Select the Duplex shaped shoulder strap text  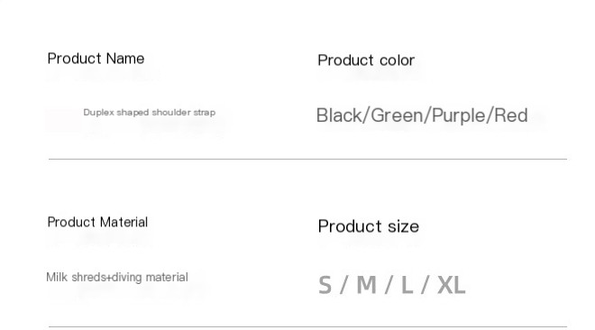149,113
